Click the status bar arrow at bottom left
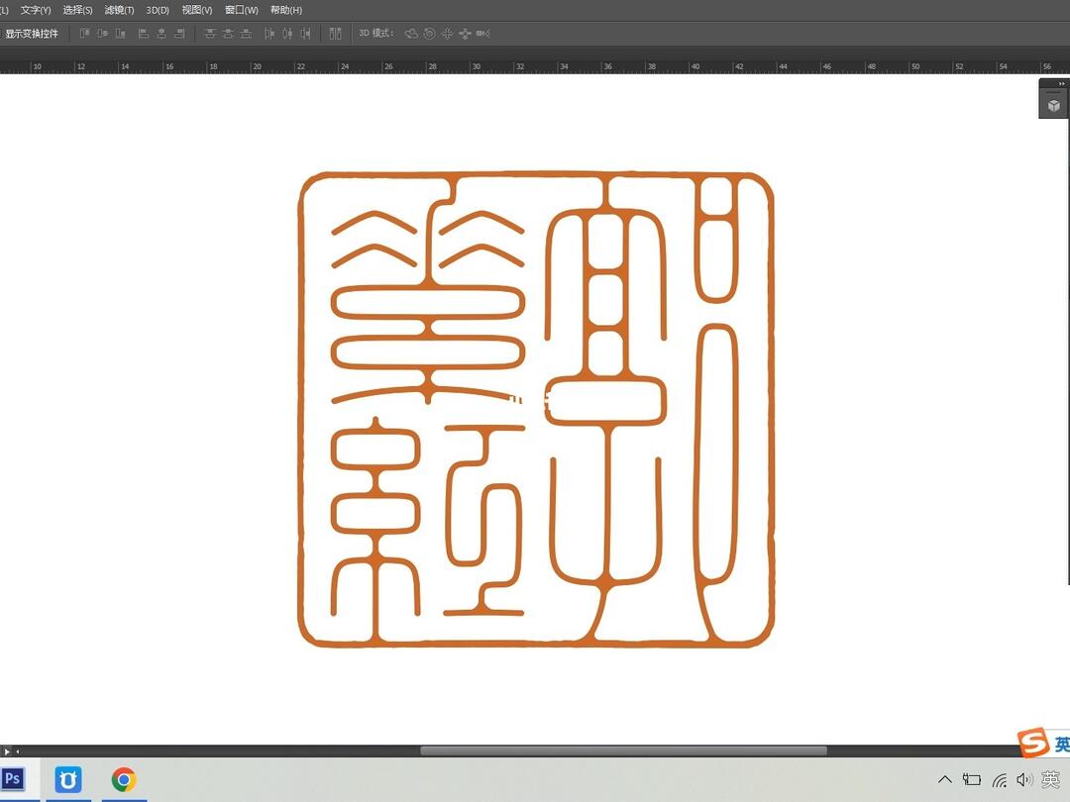The width and height of the screenshot is (1070, 802). [x=7, y=752]
